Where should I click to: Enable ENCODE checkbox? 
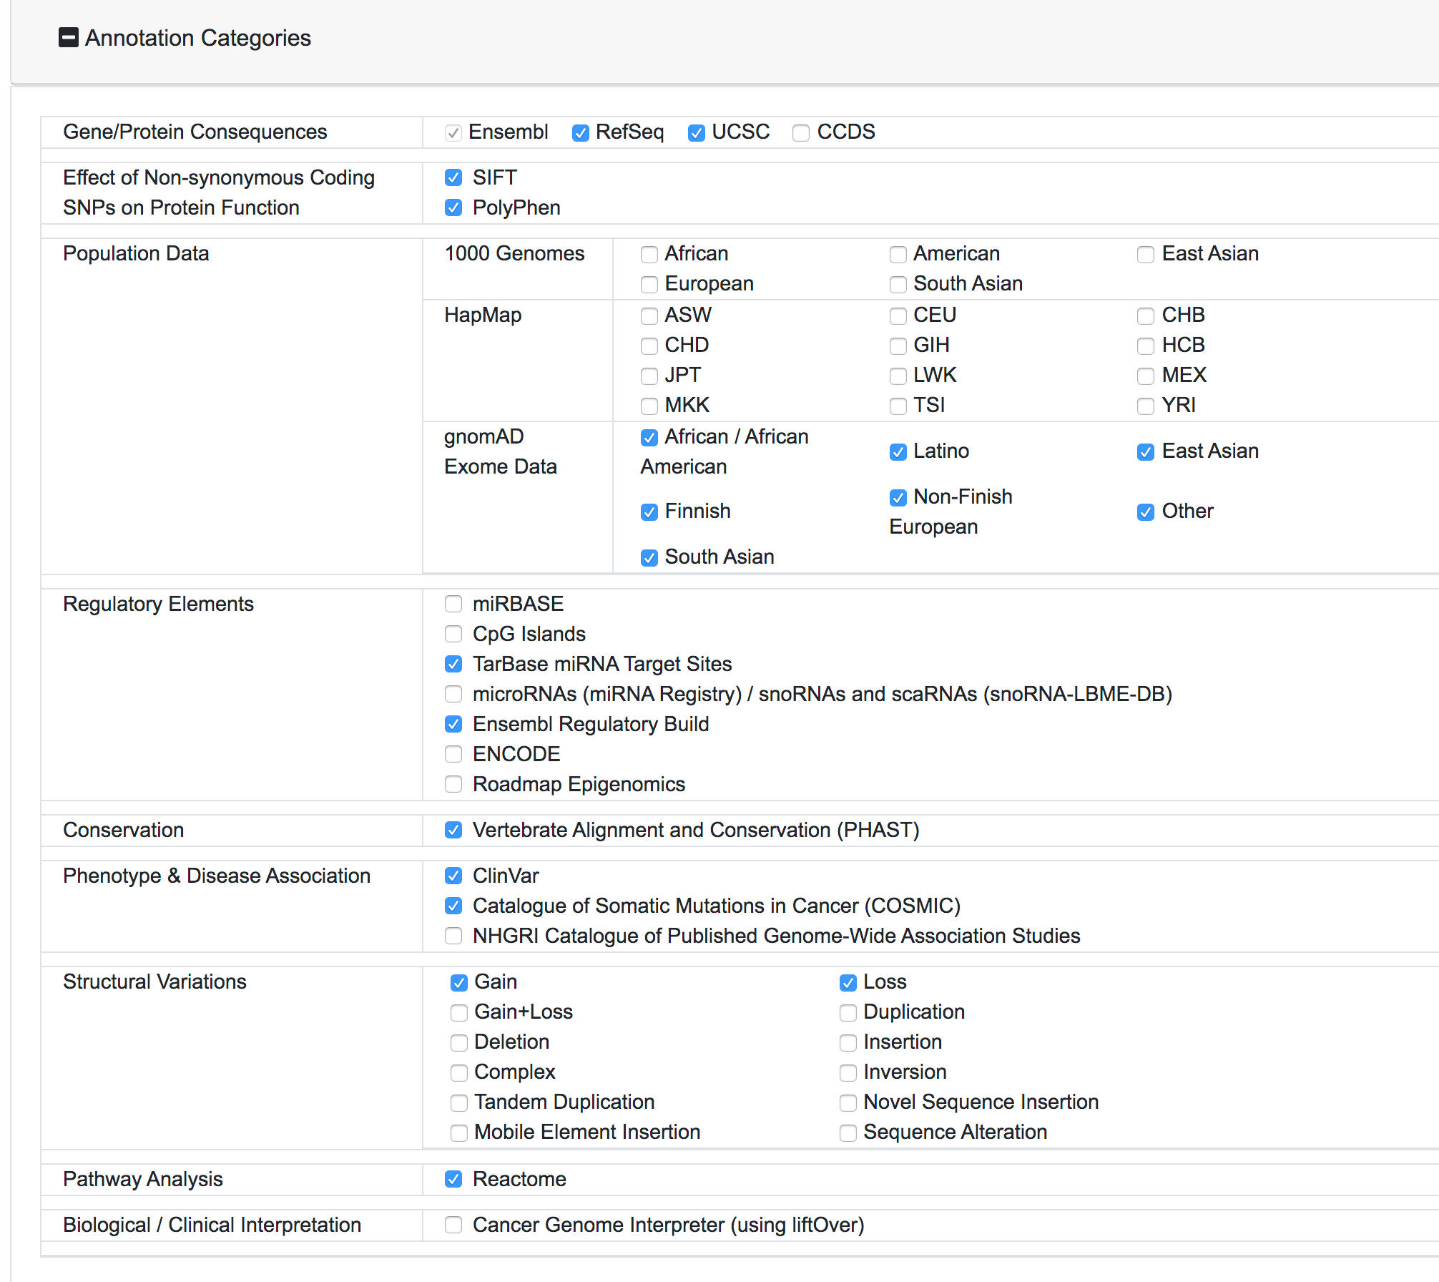coord(453,754)
